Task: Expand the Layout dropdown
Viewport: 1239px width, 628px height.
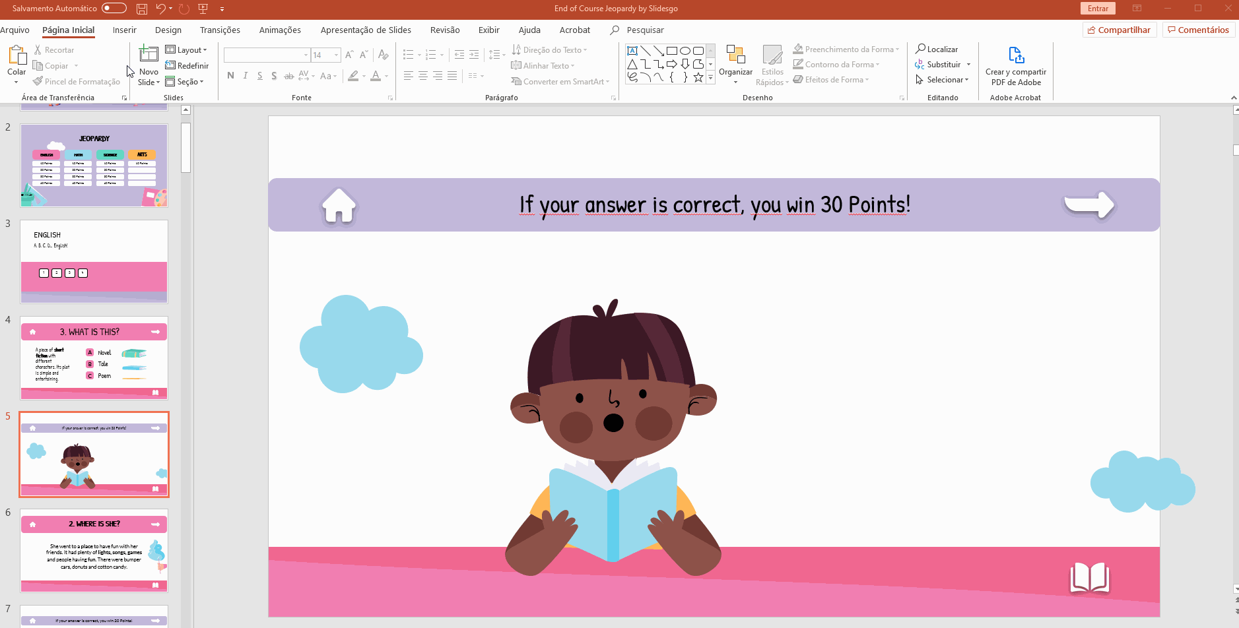Action: [x=186, y=50]
